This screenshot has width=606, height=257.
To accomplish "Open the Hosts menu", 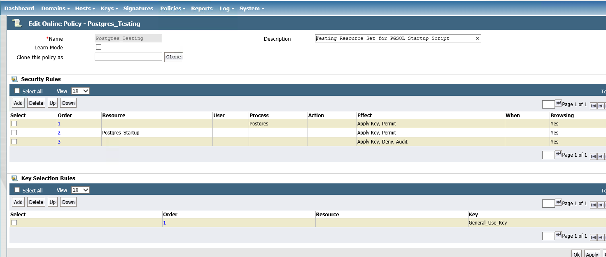I will 85,8.
